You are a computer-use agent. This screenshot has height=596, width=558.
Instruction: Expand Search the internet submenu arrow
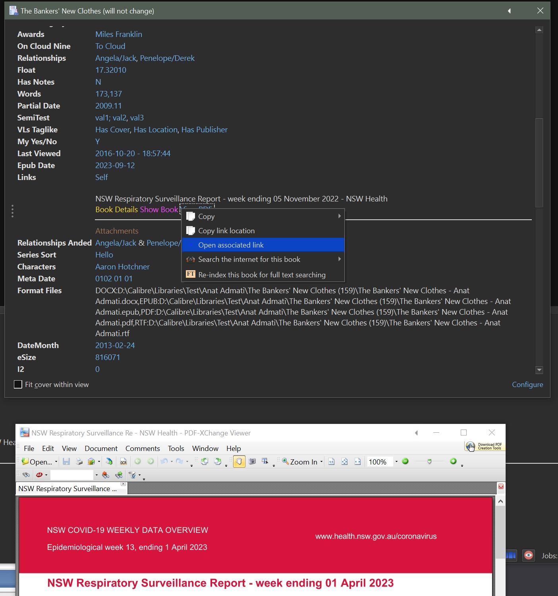pyautogui.click(x=340, y=259)
